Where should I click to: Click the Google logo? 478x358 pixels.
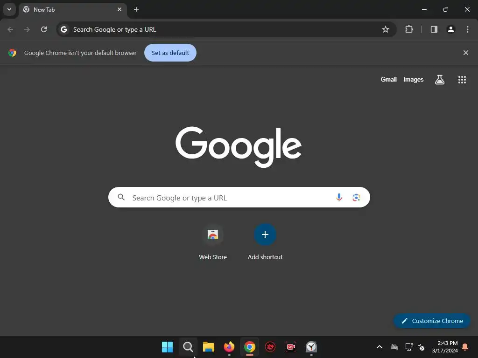tap(239, 147)
